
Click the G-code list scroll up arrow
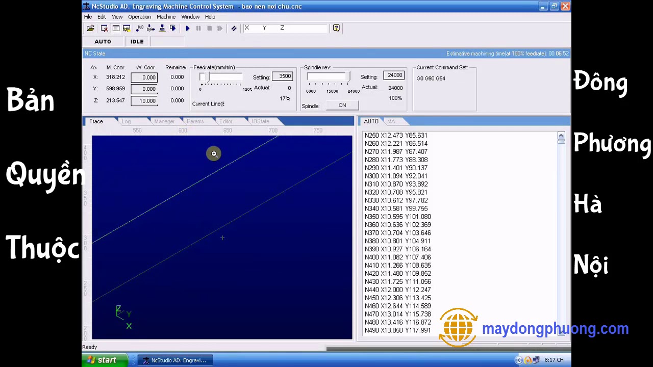(561, 135)
